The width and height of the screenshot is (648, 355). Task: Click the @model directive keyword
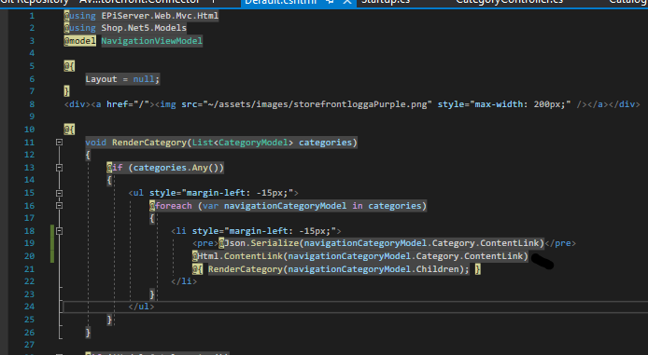pos(79,41)
